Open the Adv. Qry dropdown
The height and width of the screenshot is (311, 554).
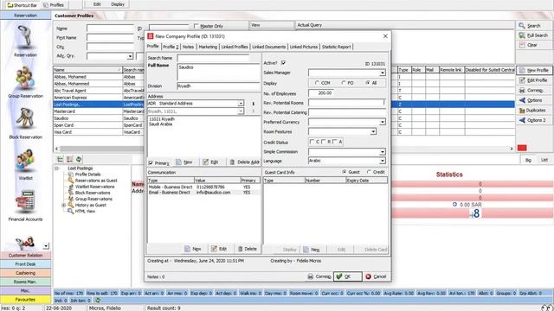(130, 56)
